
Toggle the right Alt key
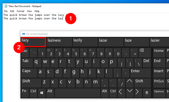coord(104,93)
